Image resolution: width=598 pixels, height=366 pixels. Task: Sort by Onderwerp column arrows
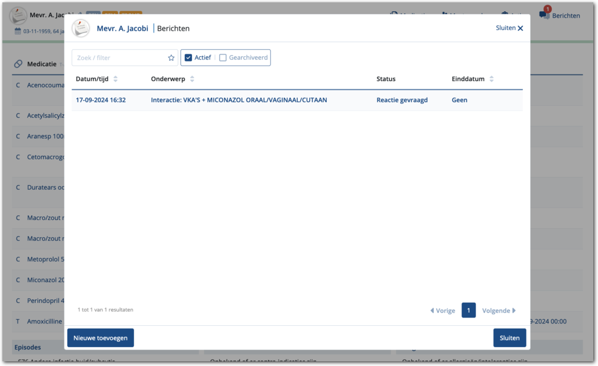tap(192, 79)
